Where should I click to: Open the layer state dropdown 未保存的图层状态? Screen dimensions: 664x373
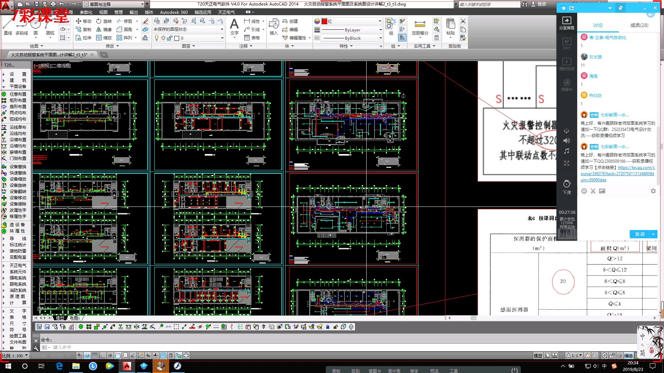[188, 29]
